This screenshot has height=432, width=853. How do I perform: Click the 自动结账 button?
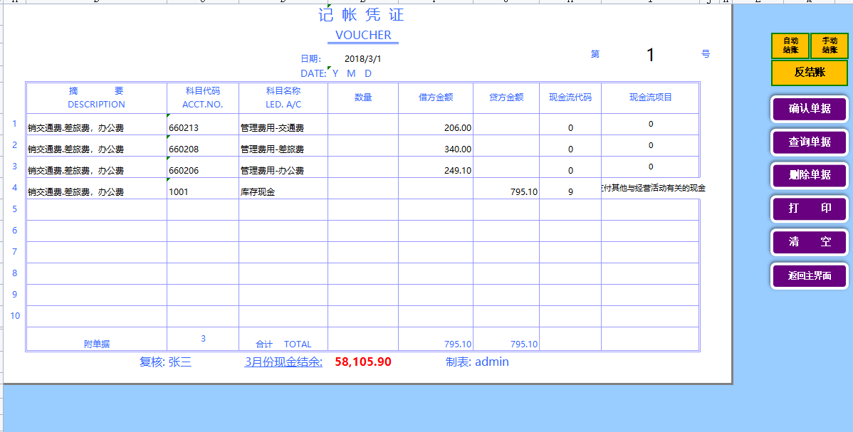coord(790,46)
